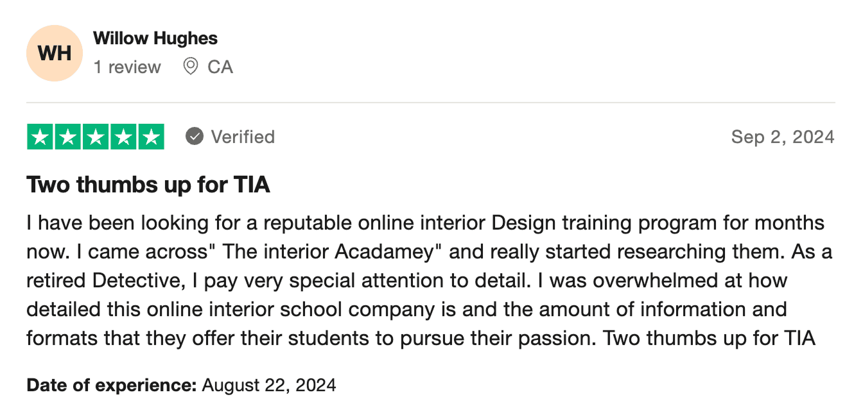Open Willow Hughes' reviewer profile

(155, 38)
